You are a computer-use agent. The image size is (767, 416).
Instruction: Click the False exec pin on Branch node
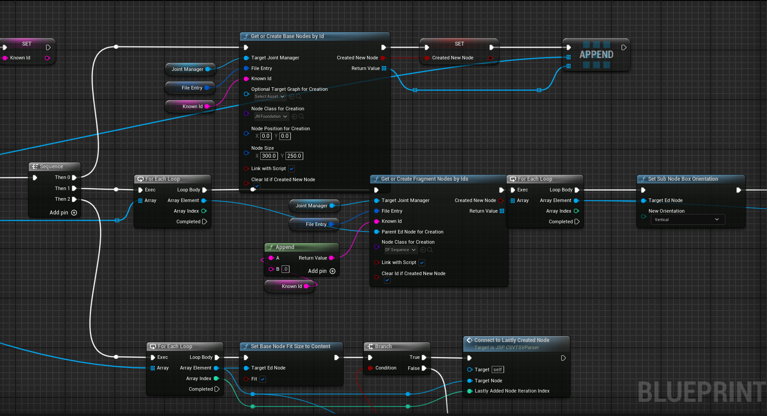pyautogui.click(x=424, y=368)
